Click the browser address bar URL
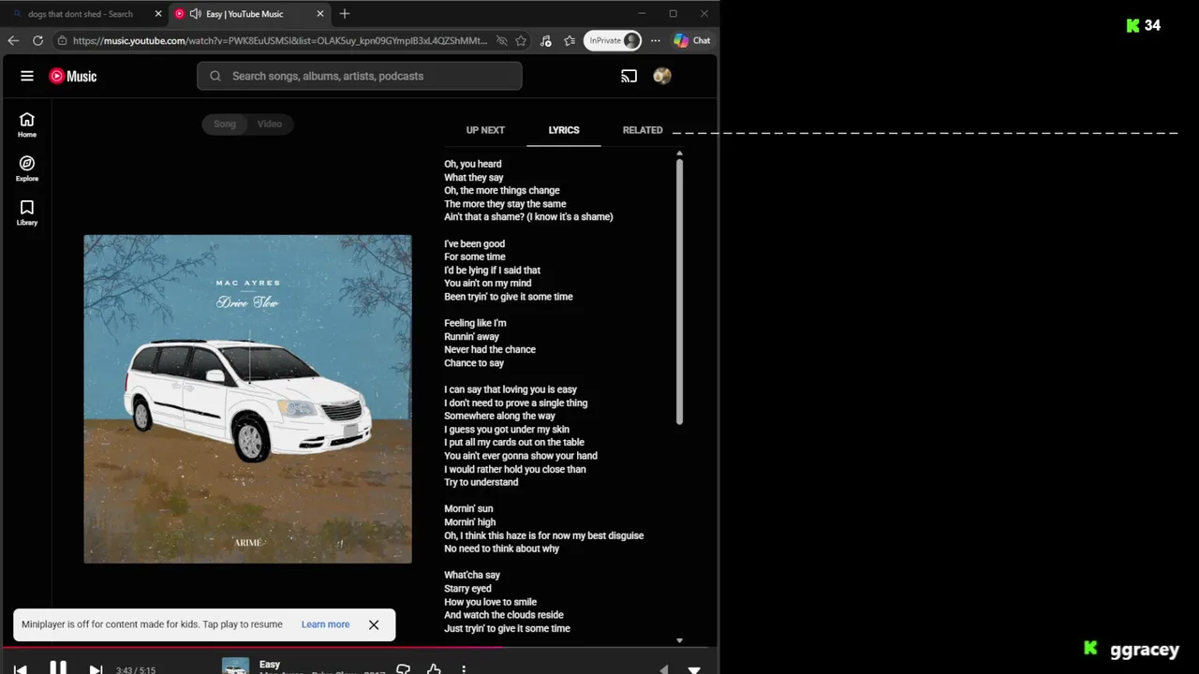The height and width of the screenshot is (674, 1199). 280,40
